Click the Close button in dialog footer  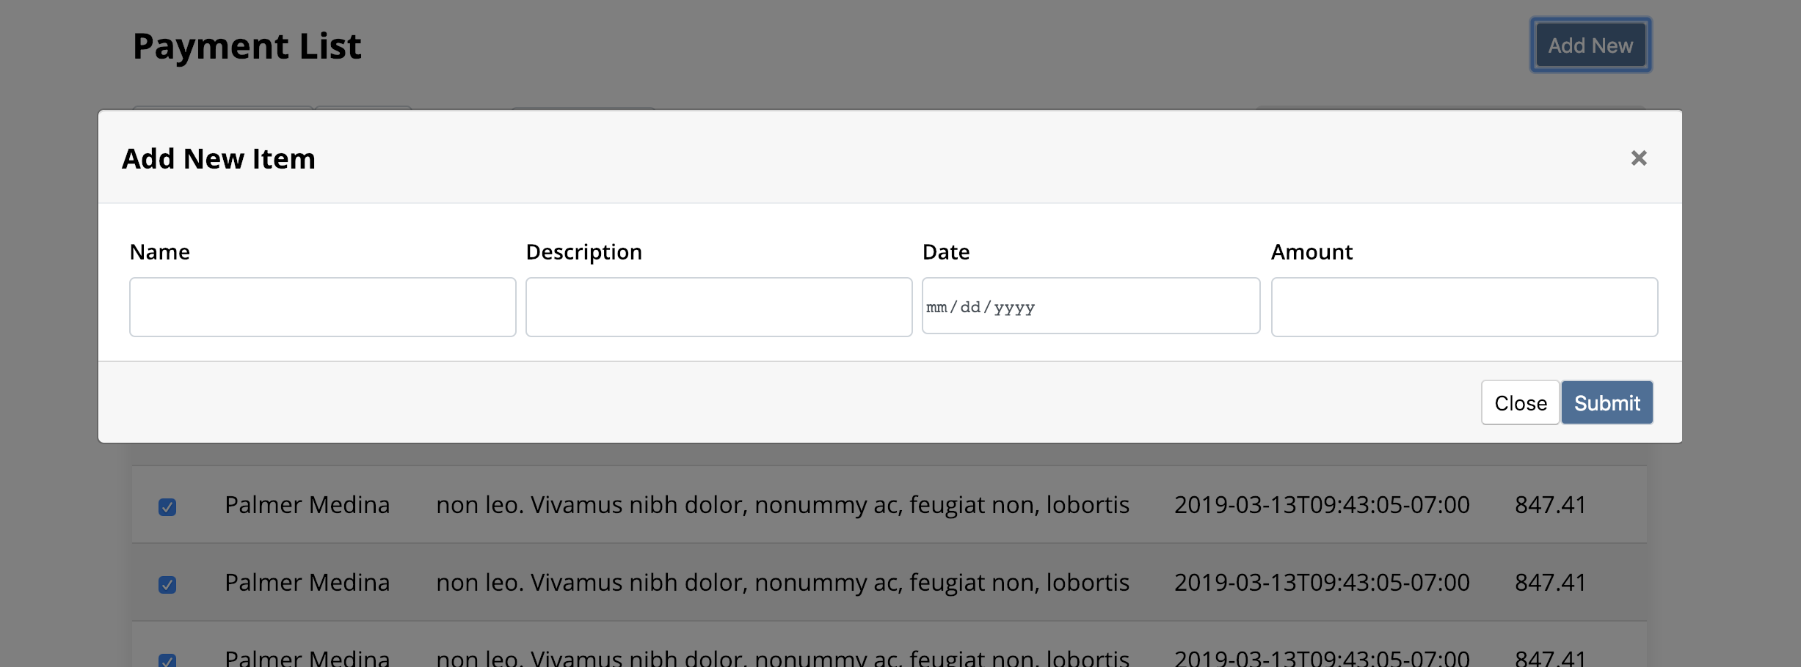(x=1520, y=402)
